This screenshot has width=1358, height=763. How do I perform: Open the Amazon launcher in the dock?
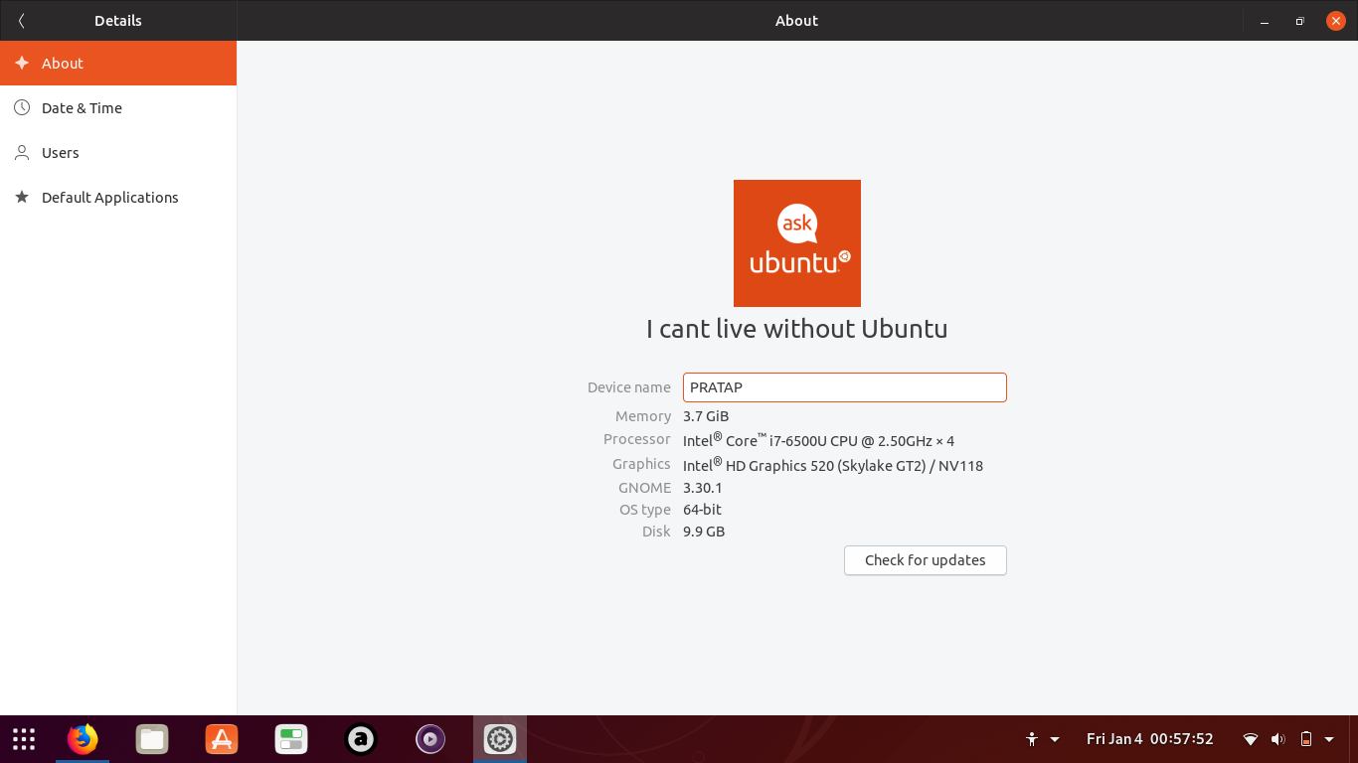coord(360,739)
